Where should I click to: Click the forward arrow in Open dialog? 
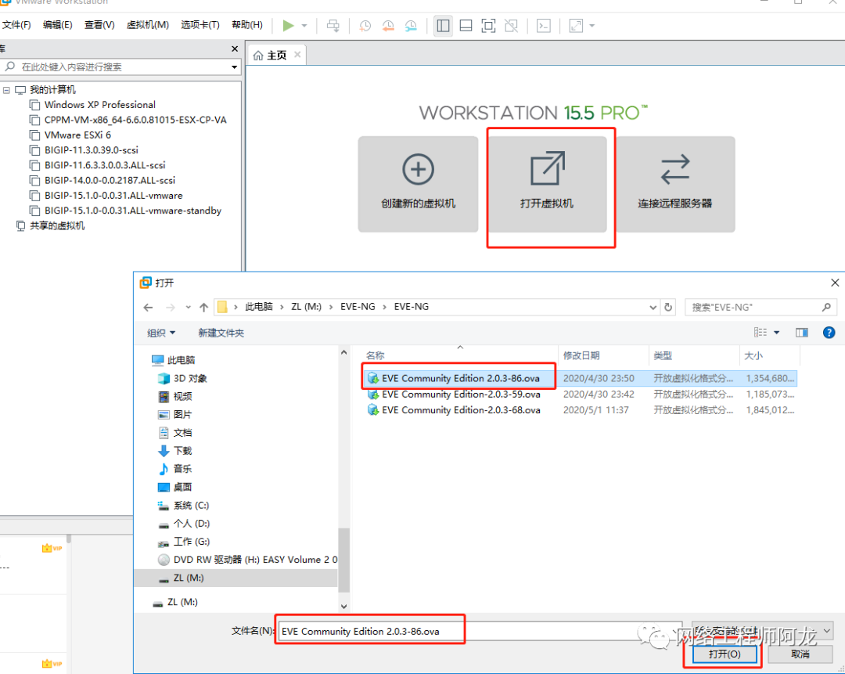[x=171, y=308]
